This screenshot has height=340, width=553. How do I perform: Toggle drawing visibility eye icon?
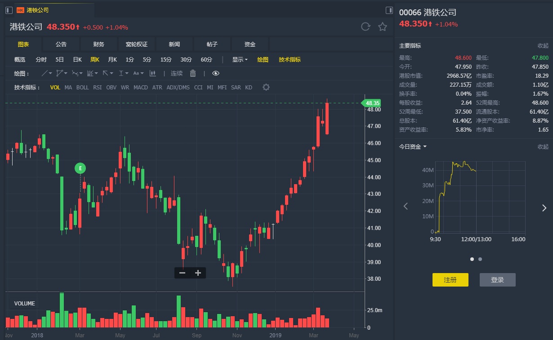click(x=216, y=73)
